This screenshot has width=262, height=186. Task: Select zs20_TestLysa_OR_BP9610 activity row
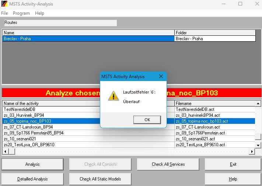tap(88, 145)
